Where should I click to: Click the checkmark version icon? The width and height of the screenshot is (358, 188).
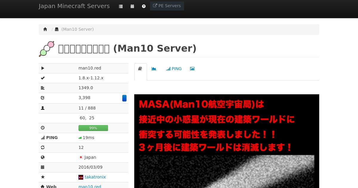43,78
